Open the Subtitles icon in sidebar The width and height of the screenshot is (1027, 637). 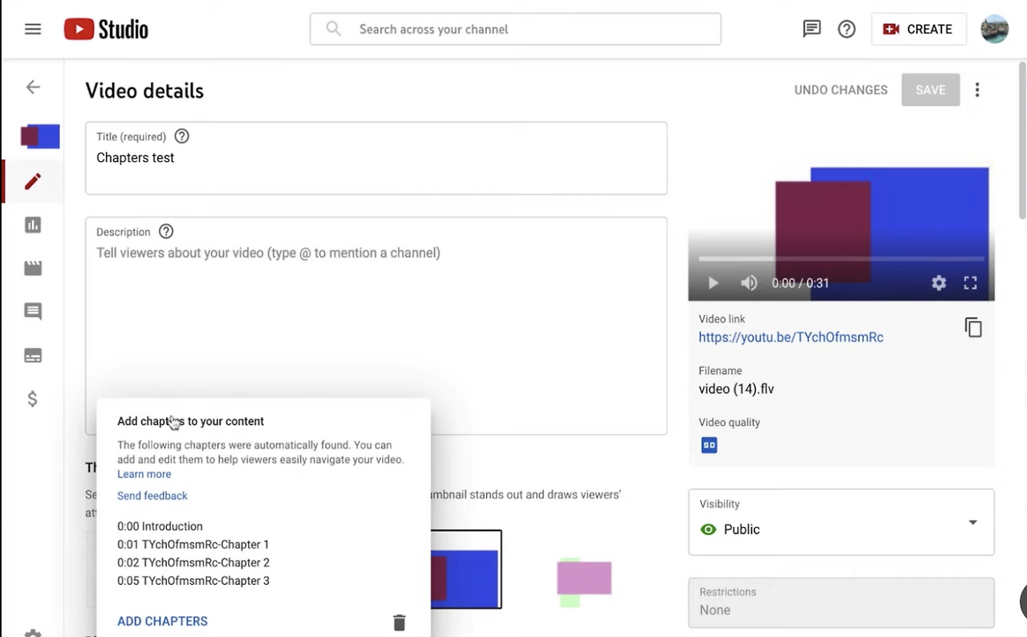33,355
